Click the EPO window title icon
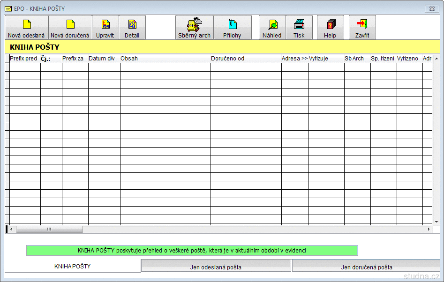This screenshot has width=444, height=282. (8, 8)
